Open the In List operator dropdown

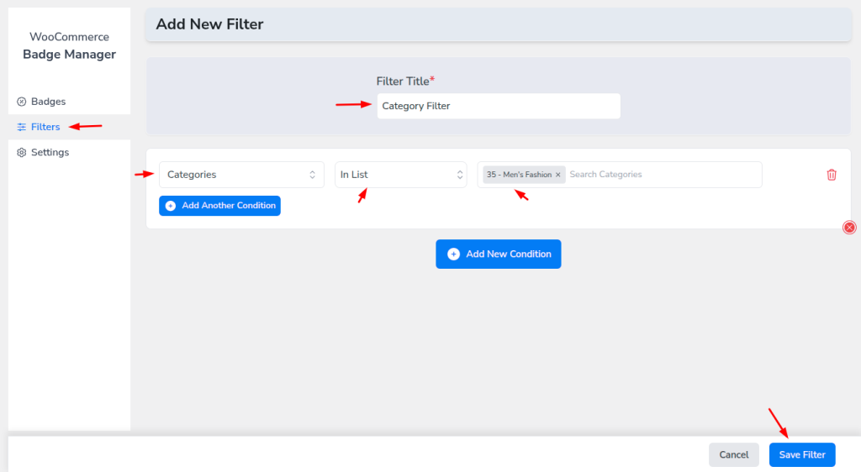click(x=401, y=175)
